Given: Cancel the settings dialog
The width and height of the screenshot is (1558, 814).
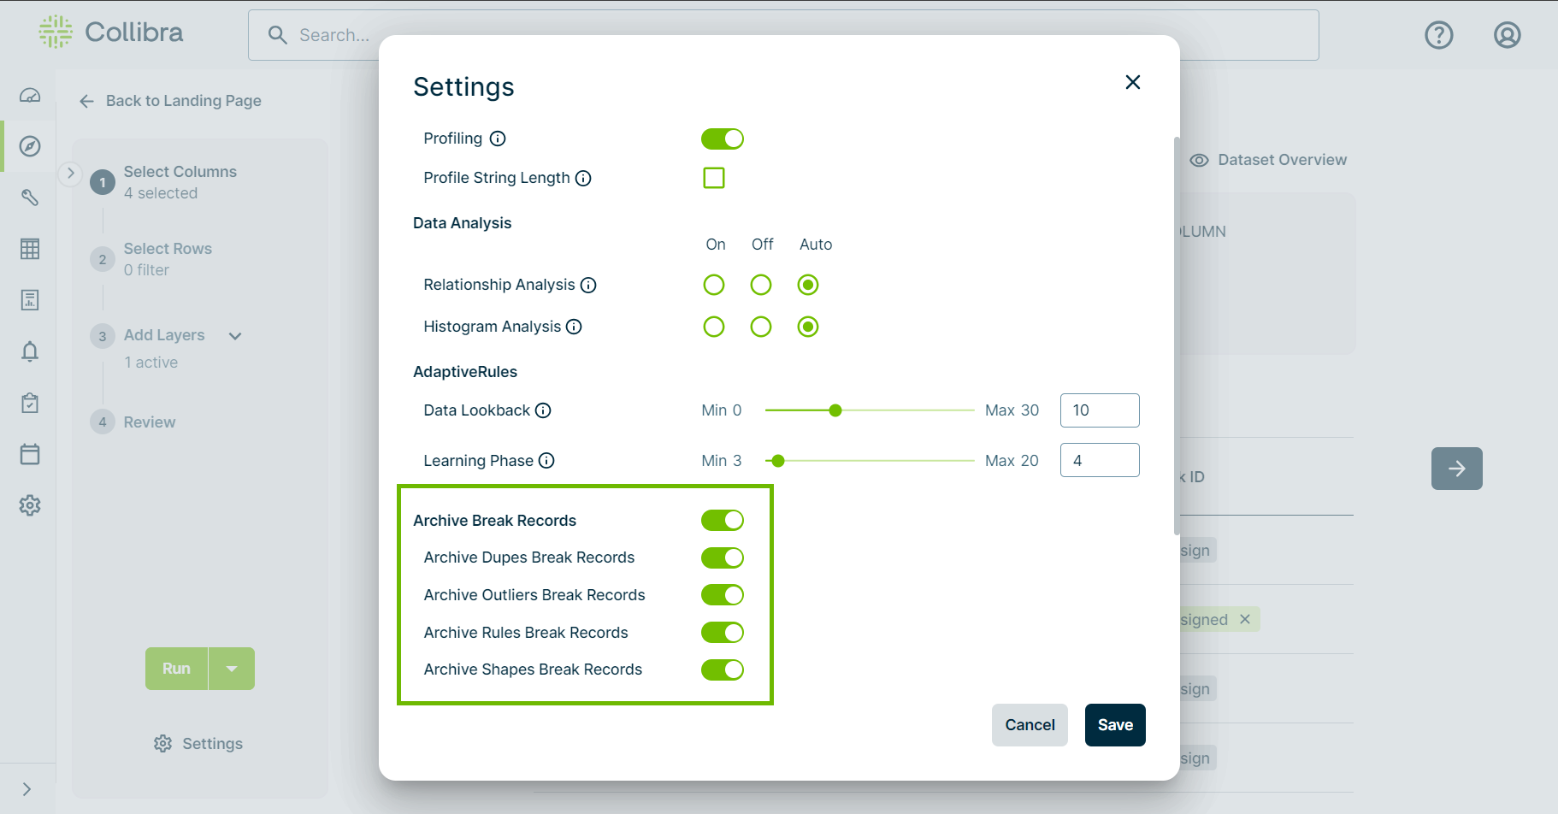Looking at the screenshot, I should [1030, 725].
